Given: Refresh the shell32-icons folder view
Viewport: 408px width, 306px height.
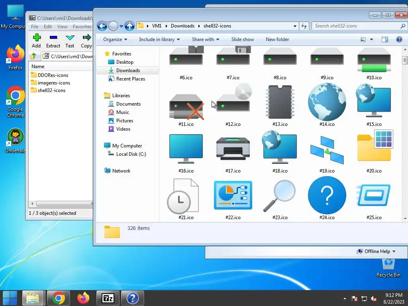Looking at the screenshot, I should 304,26.
